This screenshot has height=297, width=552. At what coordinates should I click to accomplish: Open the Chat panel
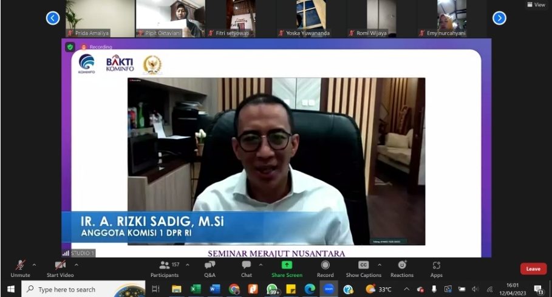(x=247, y=269)
